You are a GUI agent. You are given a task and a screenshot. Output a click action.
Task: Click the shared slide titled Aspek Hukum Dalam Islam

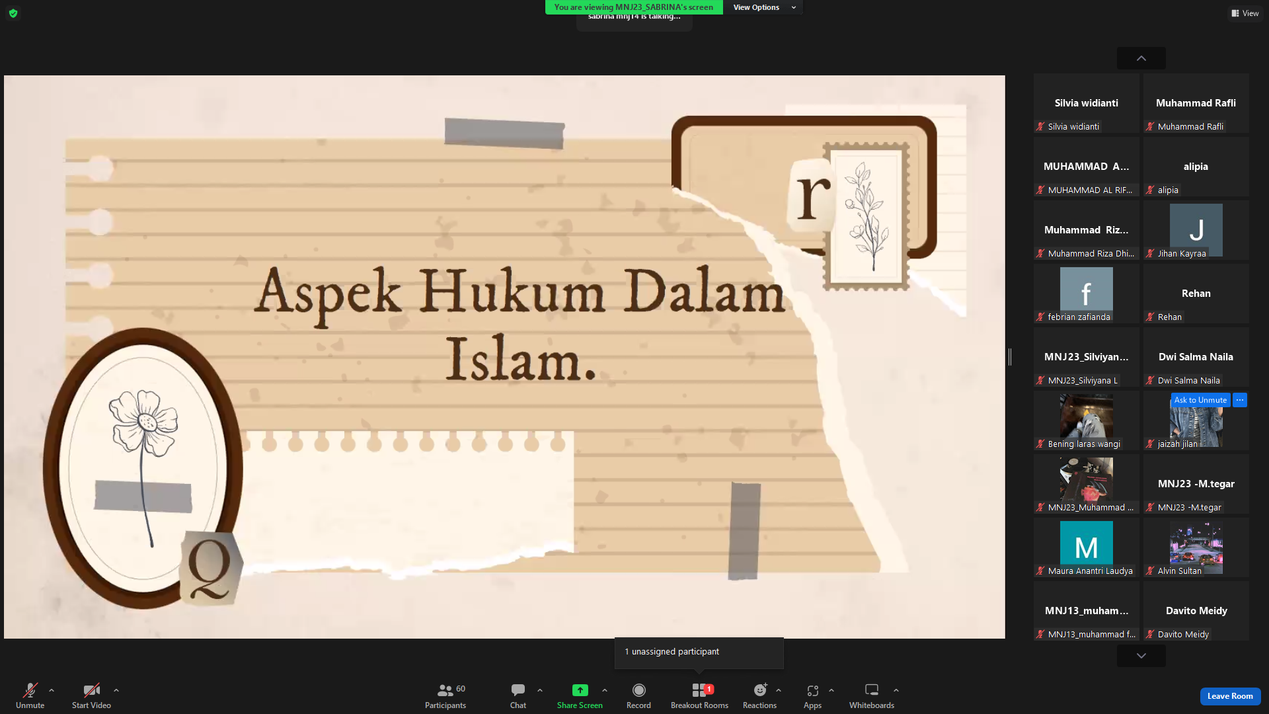pos(504,357)
